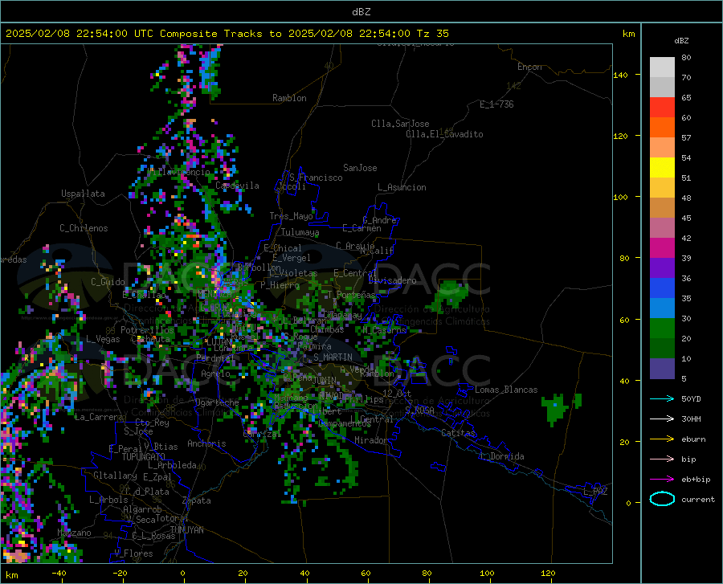Click the '-40' tick on horizontal km axis
723x584 pixels.
[x=59, y=574]
